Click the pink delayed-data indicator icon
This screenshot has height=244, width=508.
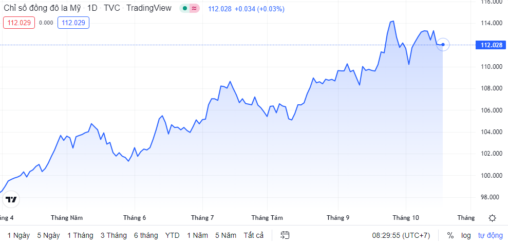(x=194, y=9)
